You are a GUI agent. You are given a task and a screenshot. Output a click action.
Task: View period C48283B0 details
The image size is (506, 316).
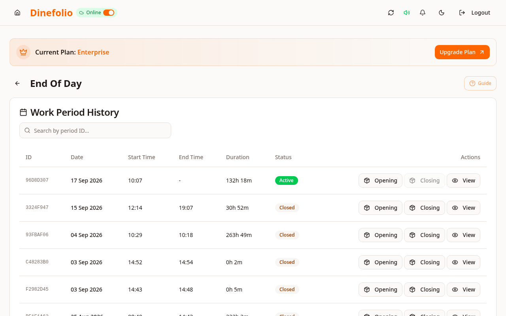pyautogui.click(x=463, y=262)
